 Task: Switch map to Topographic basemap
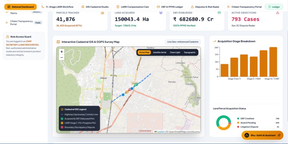coord(190,52)
